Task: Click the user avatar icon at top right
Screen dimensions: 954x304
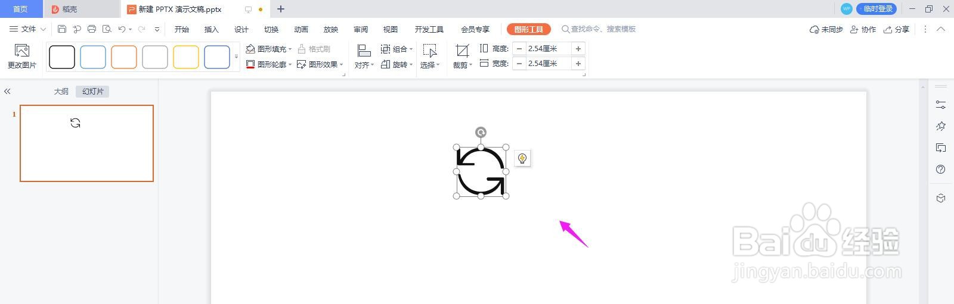Action: (x=846, y=9)
